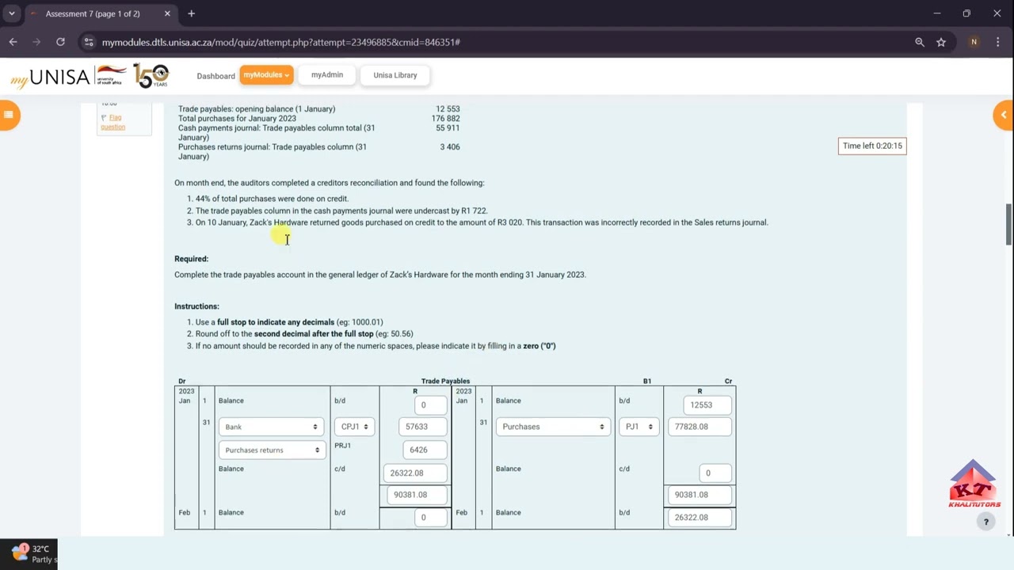The image size is (1014, 570).
Task: Click the debit total field 90381.08
Action: (x=417, y=495)
